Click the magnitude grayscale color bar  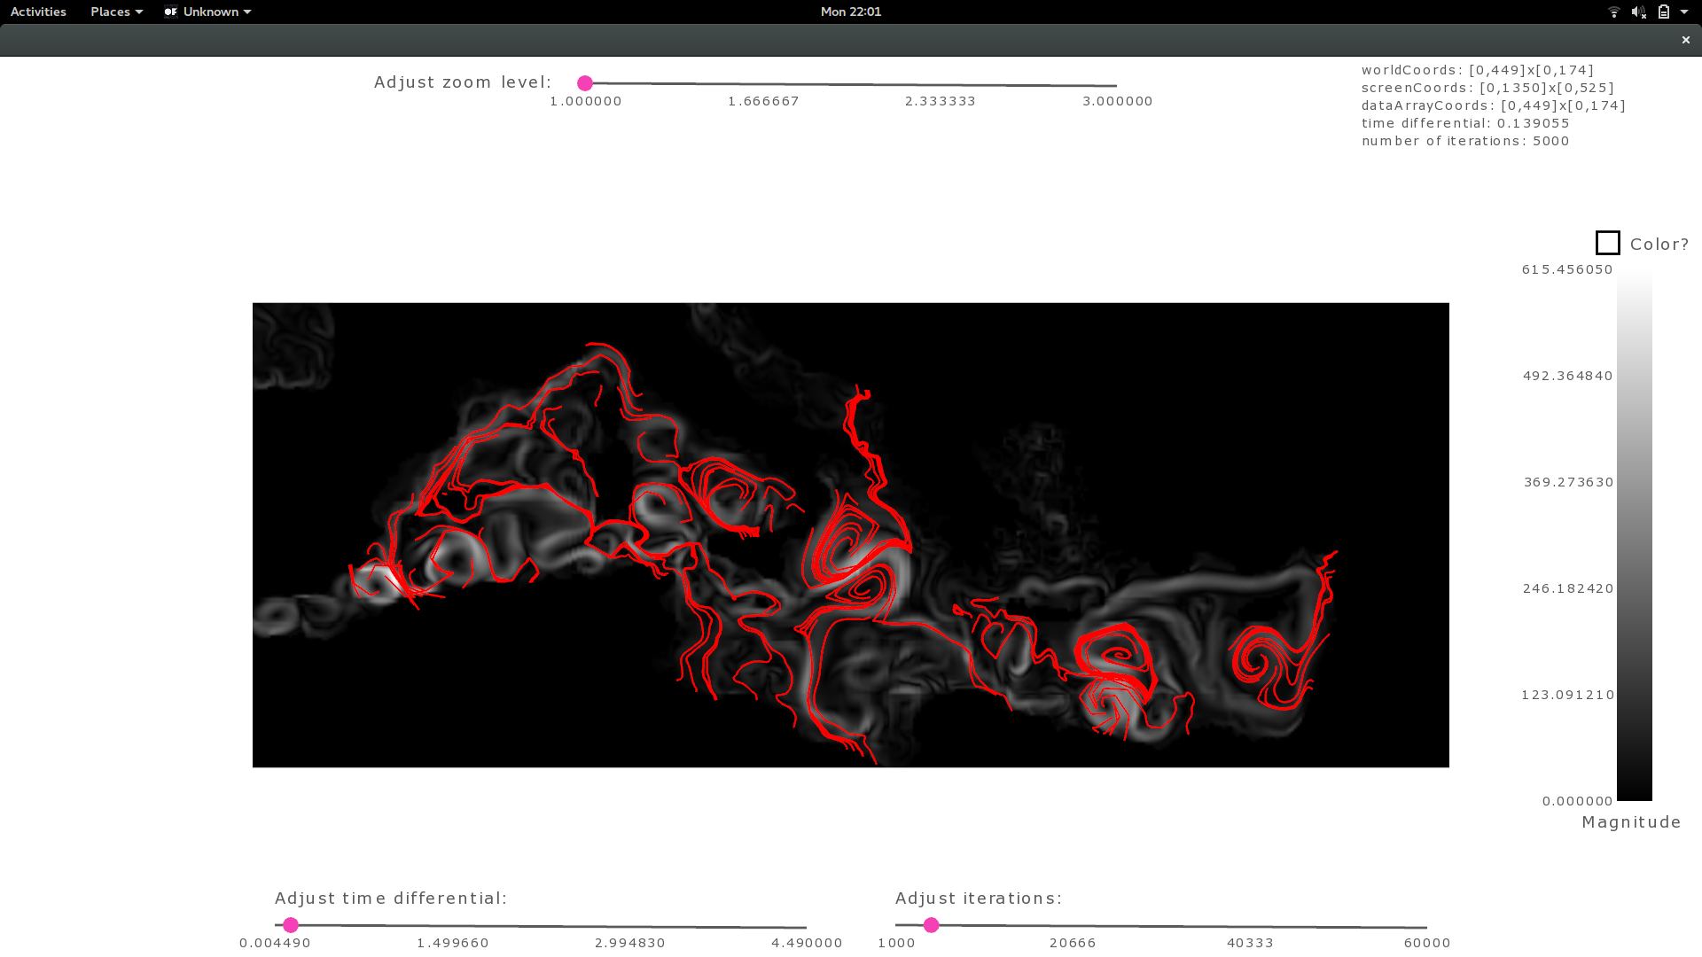(x=1634, y=536)
